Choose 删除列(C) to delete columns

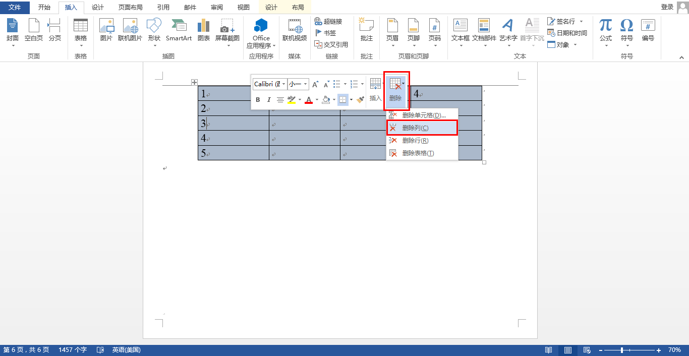pyautogui.click(x=422, y=128)
